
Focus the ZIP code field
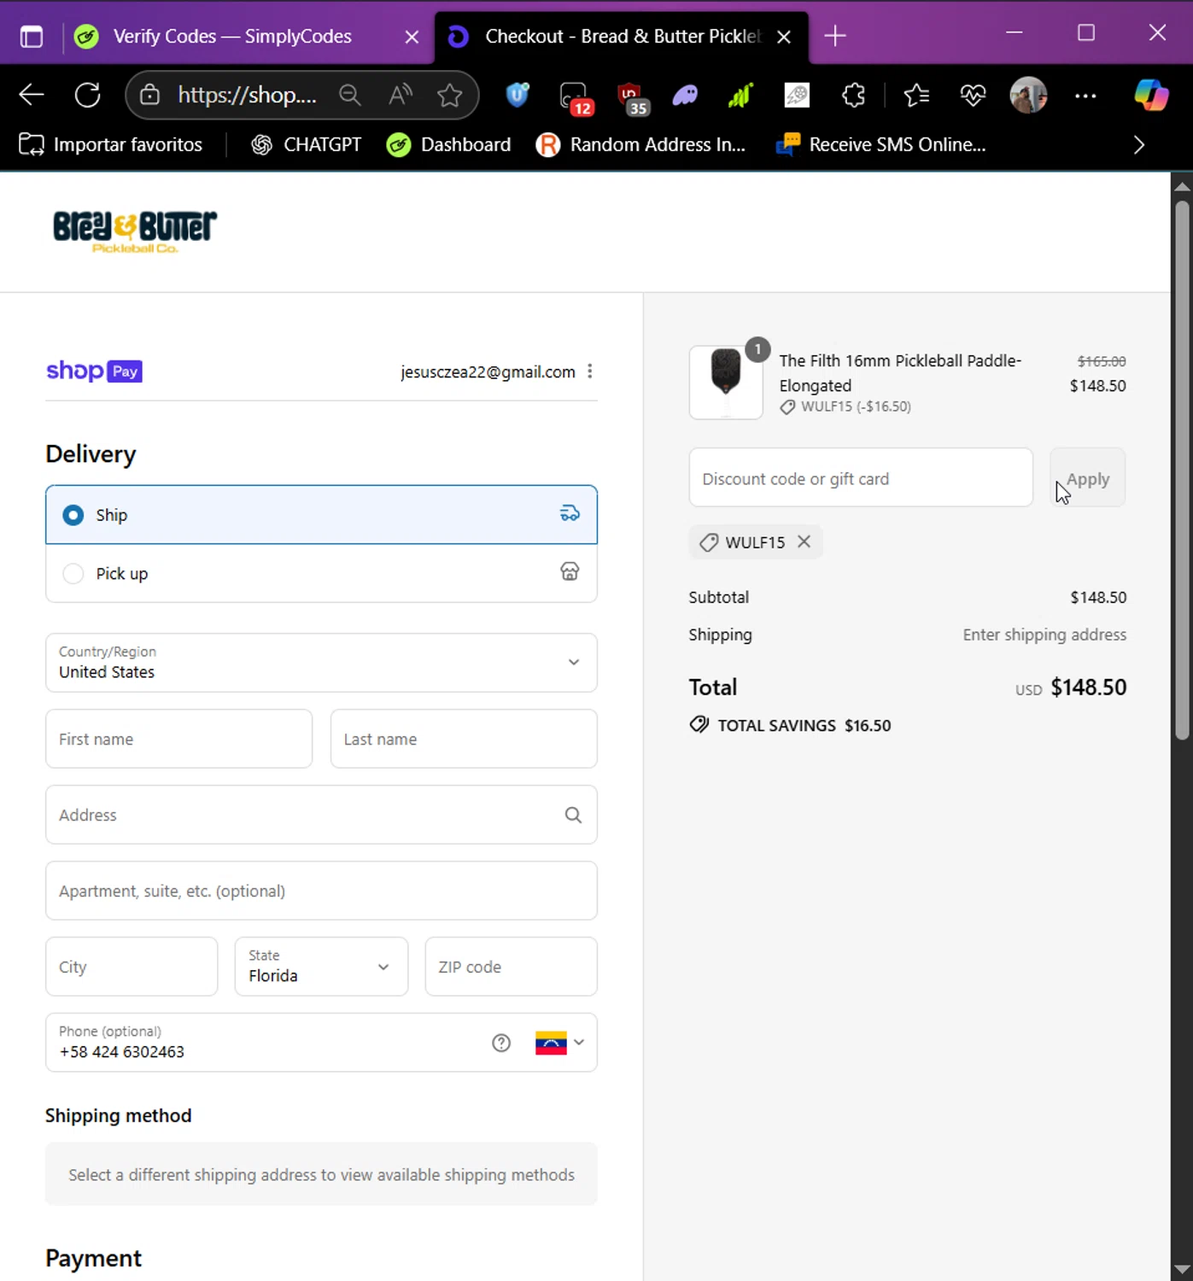tap(511, 967)
